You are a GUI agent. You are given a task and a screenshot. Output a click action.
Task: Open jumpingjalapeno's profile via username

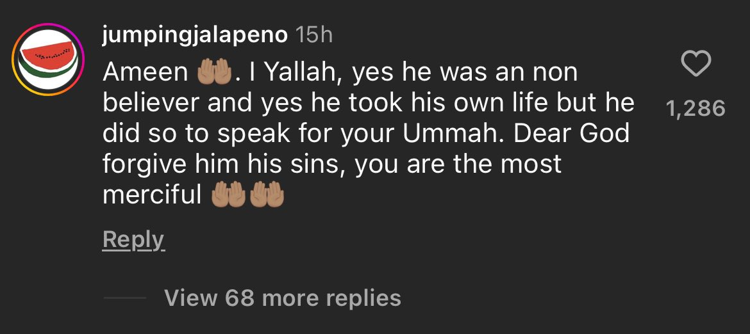tap(194, 35)
